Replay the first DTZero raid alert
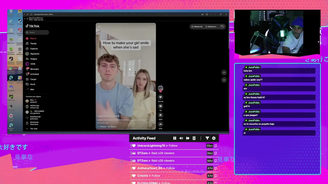This screenshot has width=328, height=184. (x=216, y=153)
